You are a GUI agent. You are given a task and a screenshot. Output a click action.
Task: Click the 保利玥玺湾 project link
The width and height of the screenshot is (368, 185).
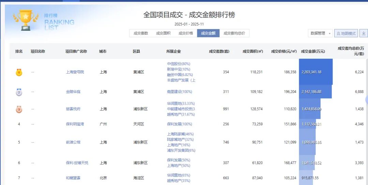tap(75, 124)
